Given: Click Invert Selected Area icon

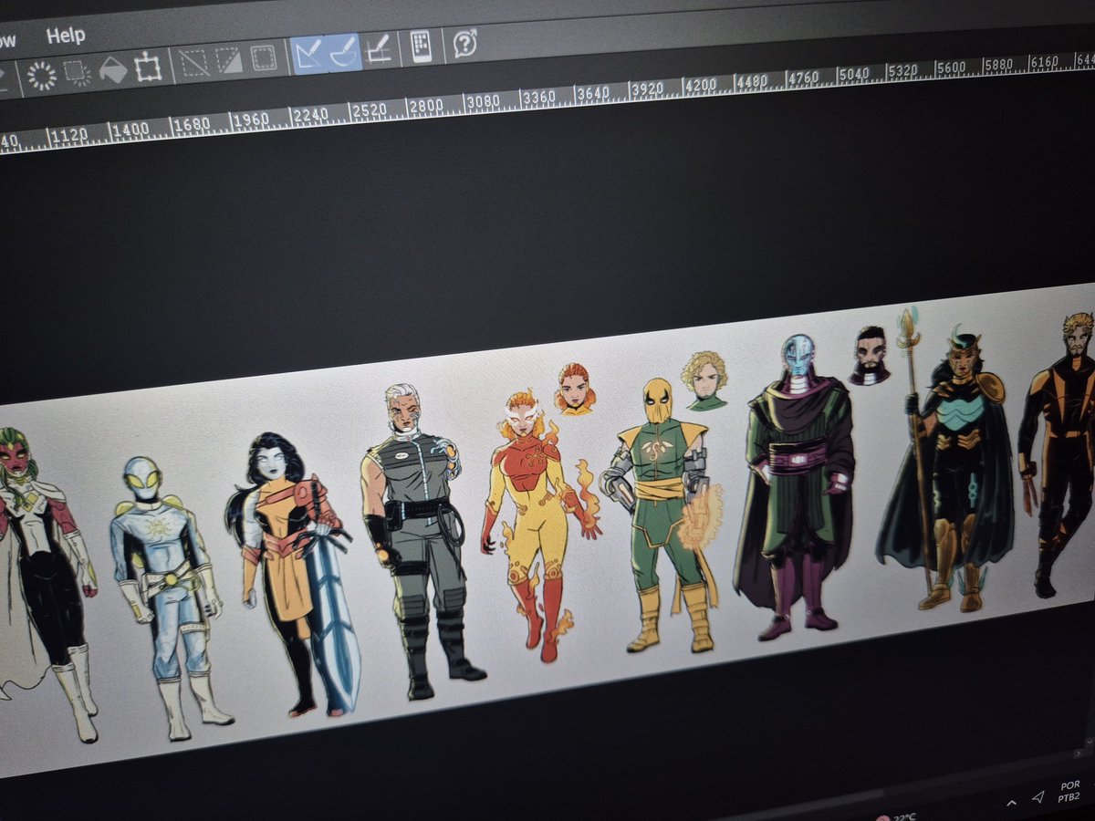Looking at the screenshot, I should (228, 60).
